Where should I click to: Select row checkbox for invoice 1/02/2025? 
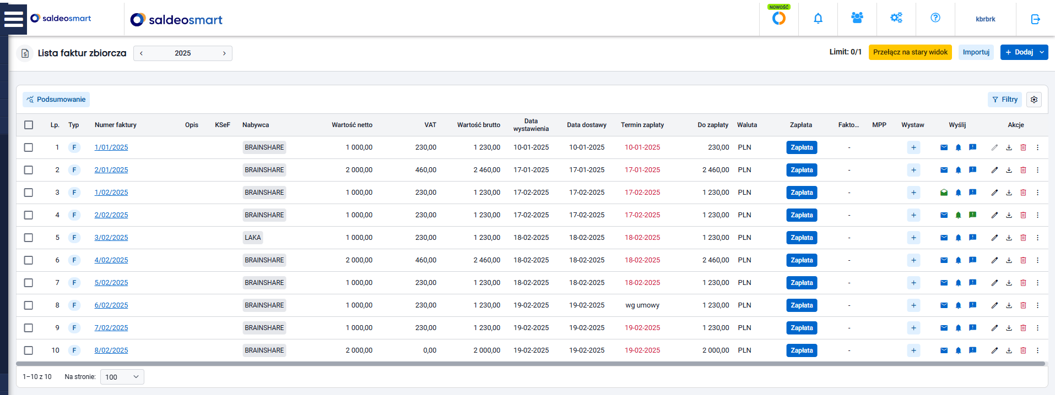pyautogui.click(x=29, y=193)
